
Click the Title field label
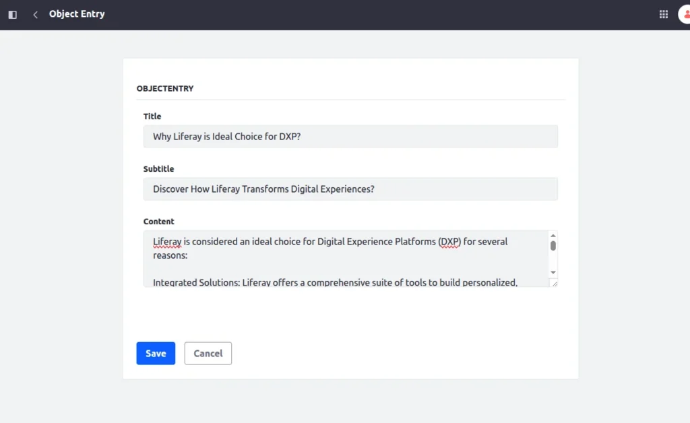[152, 117]
